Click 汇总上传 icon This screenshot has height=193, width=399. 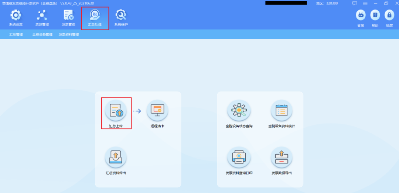pyautogui.click(x=116, y=110)
